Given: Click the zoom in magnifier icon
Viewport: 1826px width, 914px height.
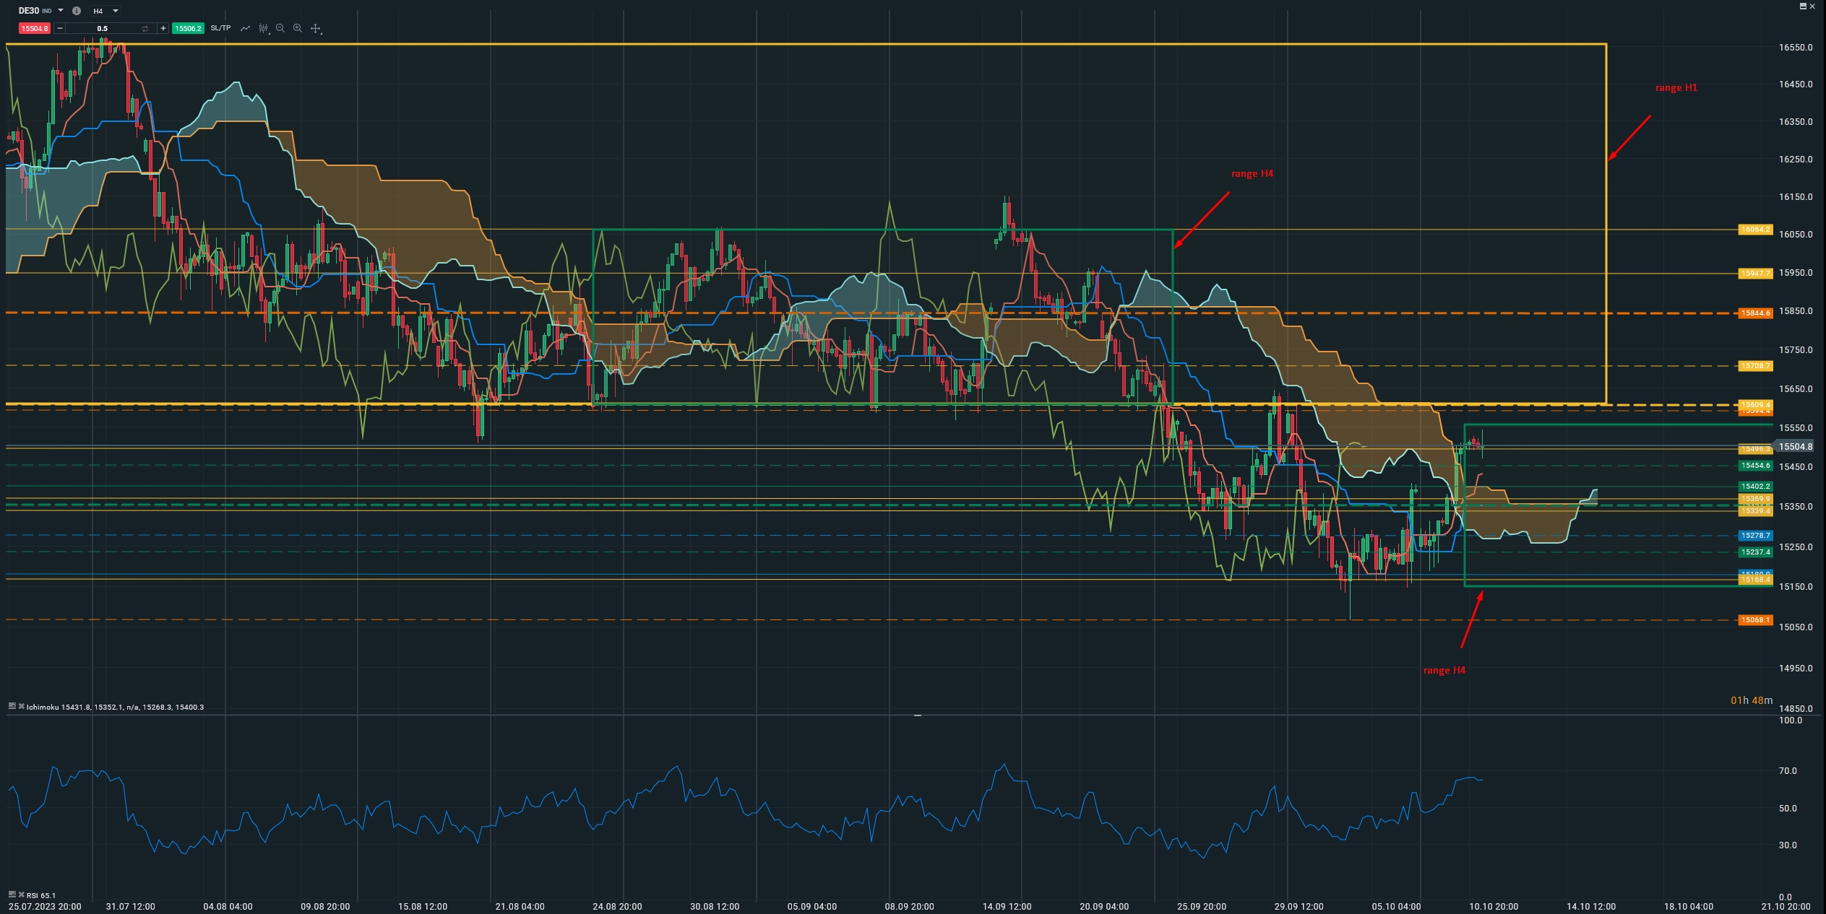Looking at the screenshot, I should coord(298,28).
